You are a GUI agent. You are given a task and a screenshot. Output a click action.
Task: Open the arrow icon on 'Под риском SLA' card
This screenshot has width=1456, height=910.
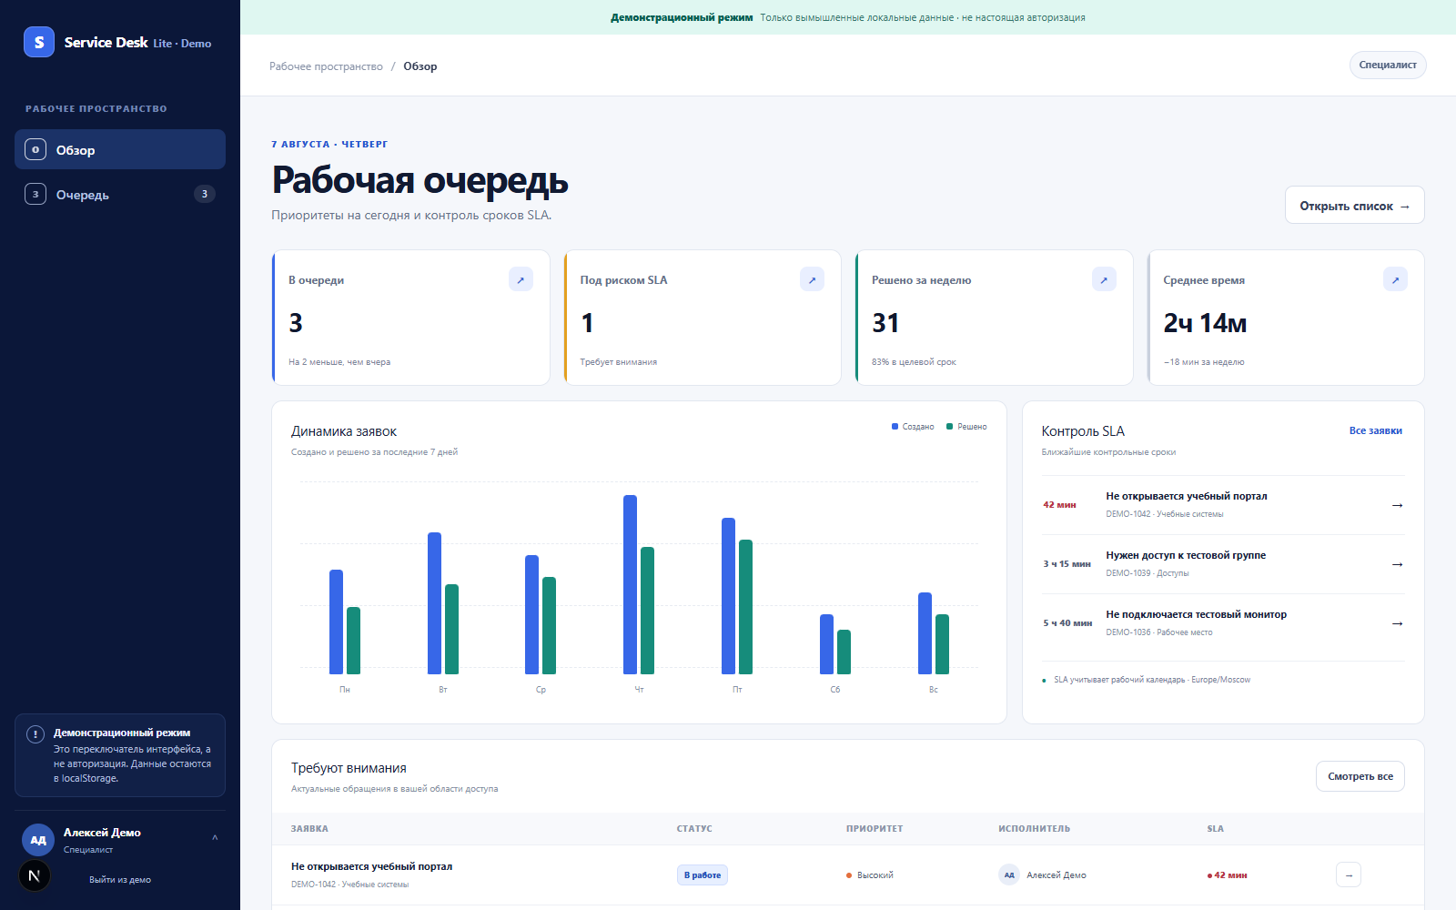point(812,279)
